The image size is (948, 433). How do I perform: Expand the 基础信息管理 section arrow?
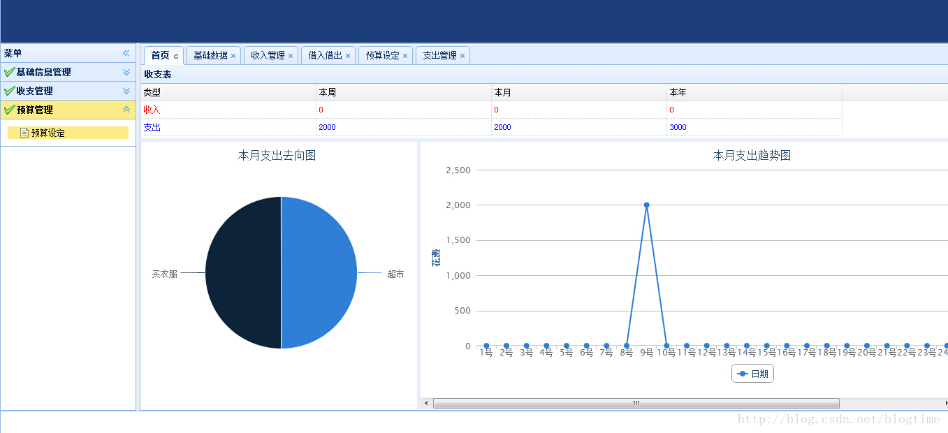pos(126,72)
